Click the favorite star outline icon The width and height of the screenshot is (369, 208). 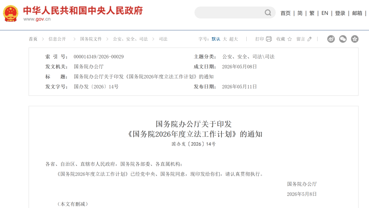pyautogui.click(x=290, y=39)
